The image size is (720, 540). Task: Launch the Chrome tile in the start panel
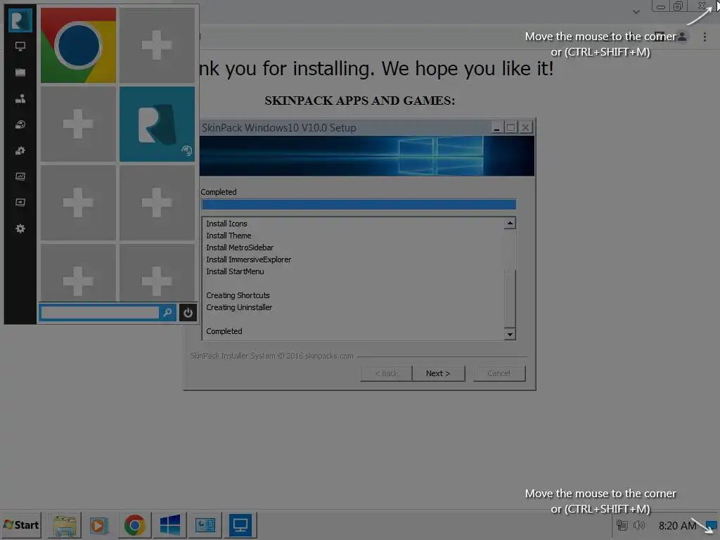pos(78,46)
